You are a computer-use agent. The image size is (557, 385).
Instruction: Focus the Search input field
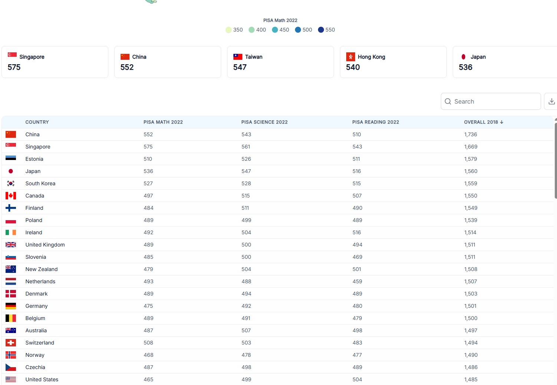pyautogui.click(x=491, y=101)
